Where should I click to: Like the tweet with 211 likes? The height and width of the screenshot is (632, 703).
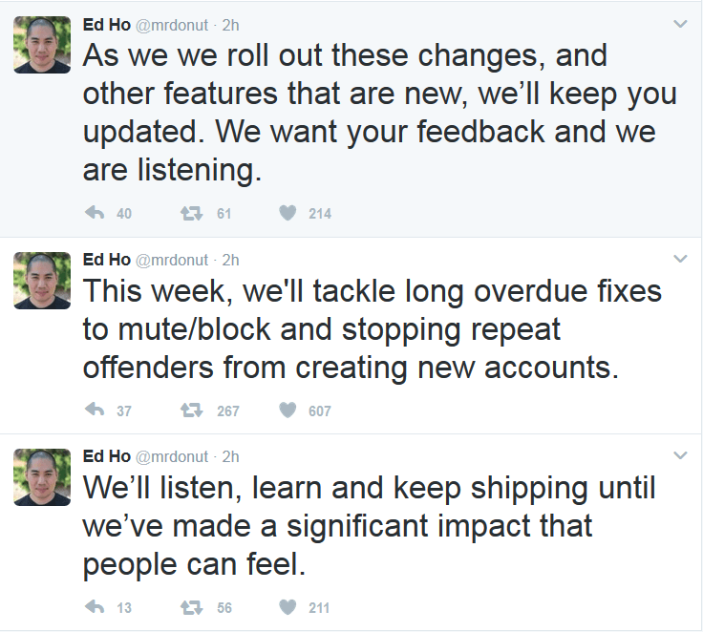288,607
